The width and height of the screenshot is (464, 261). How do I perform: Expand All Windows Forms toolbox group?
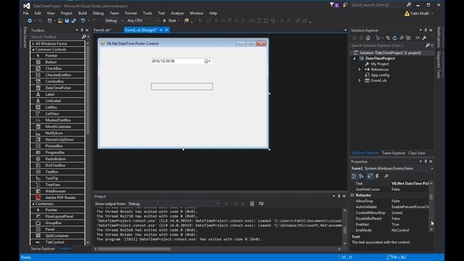(33, 43)
